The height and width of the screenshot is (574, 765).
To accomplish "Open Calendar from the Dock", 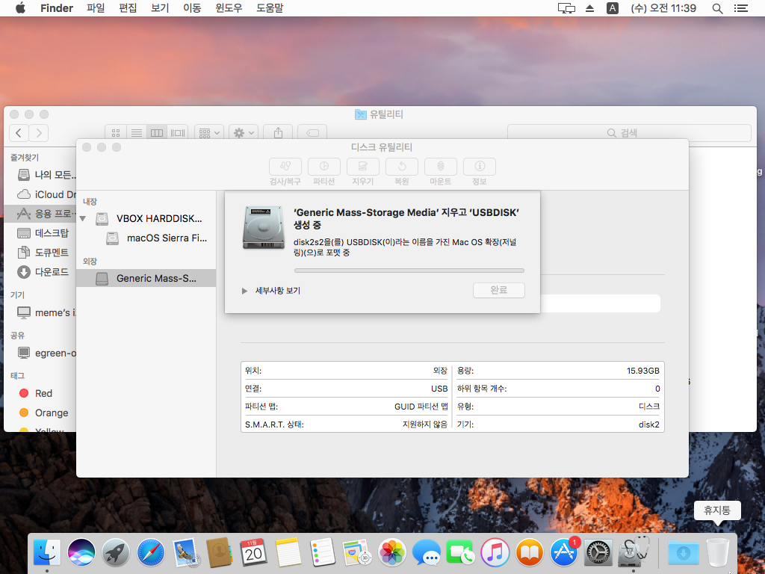I will (x=254, y=552).
